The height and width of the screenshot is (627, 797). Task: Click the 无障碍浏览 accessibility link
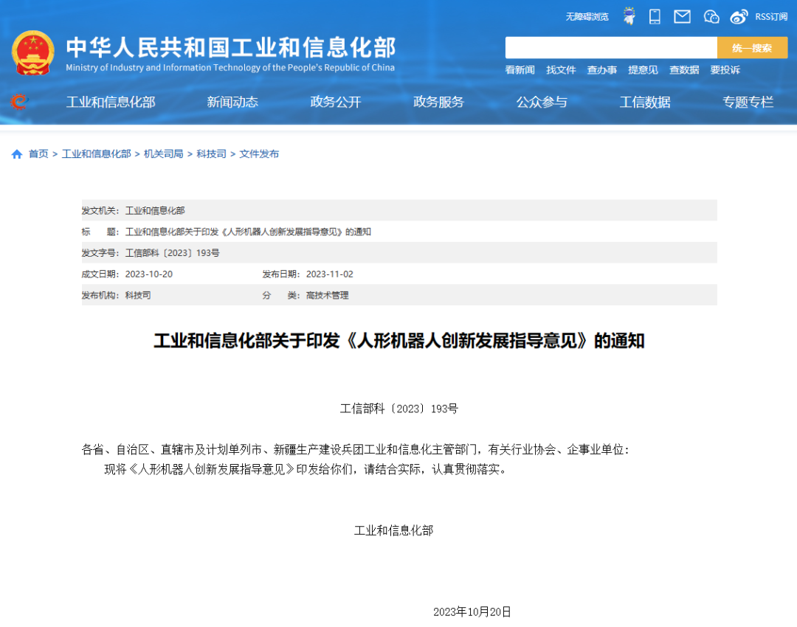(x=587, y=16)
